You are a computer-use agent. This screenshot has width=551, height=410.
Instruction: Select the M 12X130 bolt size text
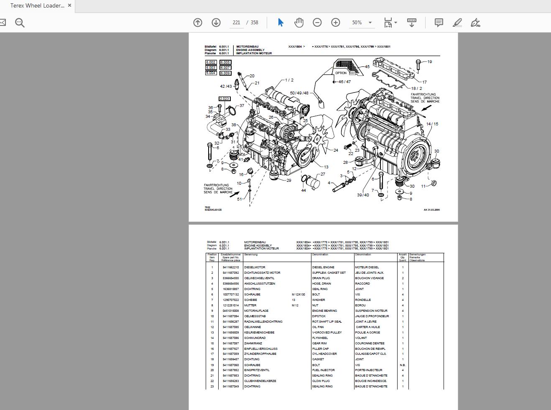(x=298, y=295)
